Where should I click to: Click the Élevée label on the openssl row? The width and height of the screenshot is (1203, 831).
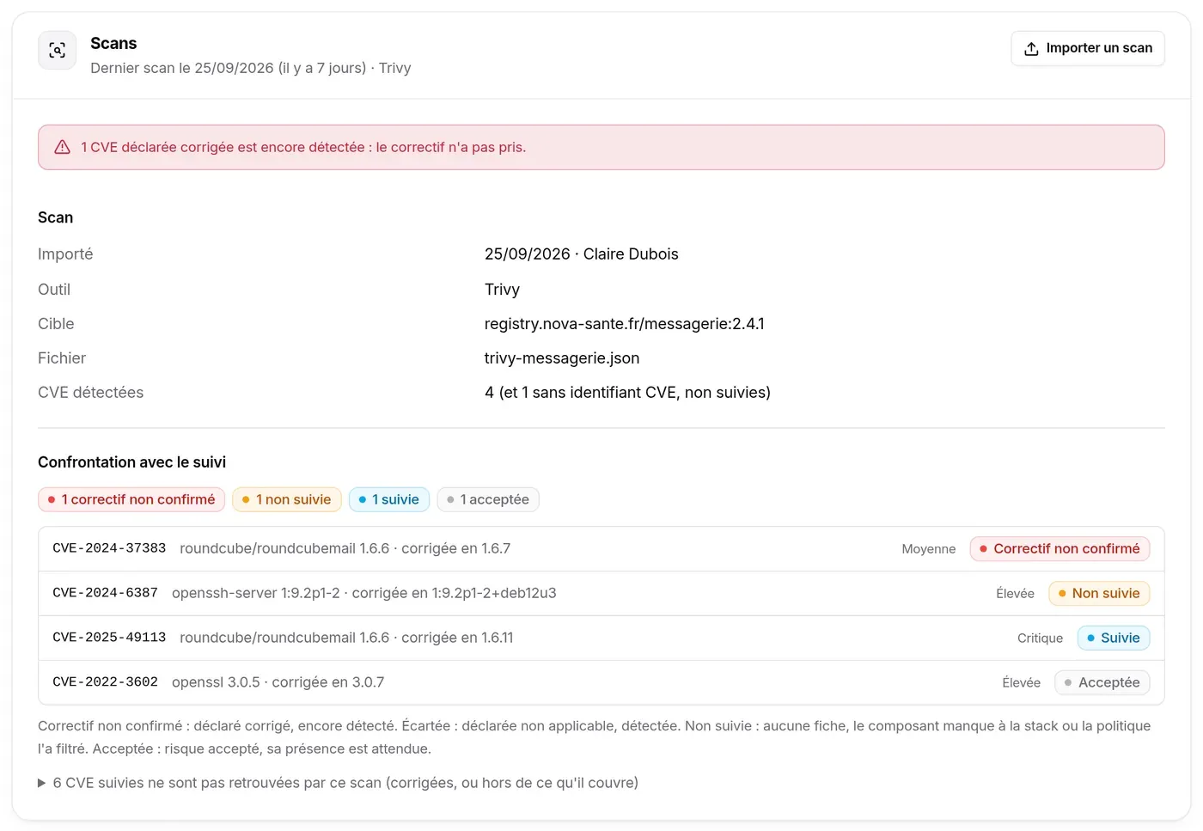1022,683
